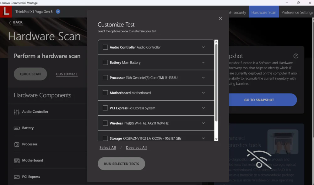The image size is (314, 185).
Task: Click the Audio Controller sliders icon in sidebar
Action: pos(17,112)
